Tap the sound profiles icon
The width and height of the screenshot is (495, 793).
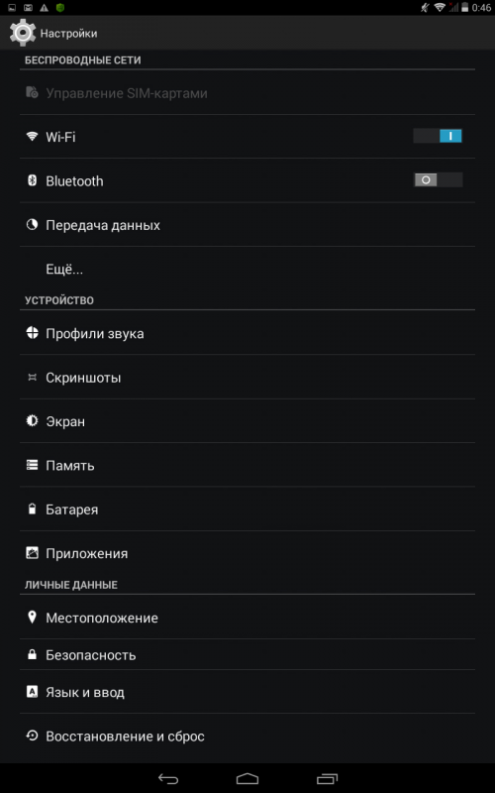33,333
